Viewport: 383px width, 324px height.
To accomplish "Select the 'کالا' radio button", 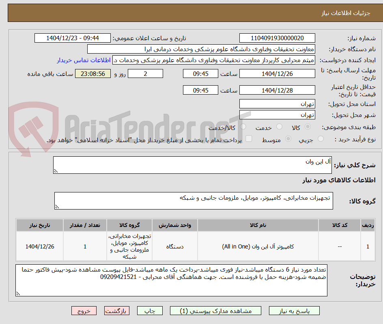I will pyautogui.click(x=308, y=126).
